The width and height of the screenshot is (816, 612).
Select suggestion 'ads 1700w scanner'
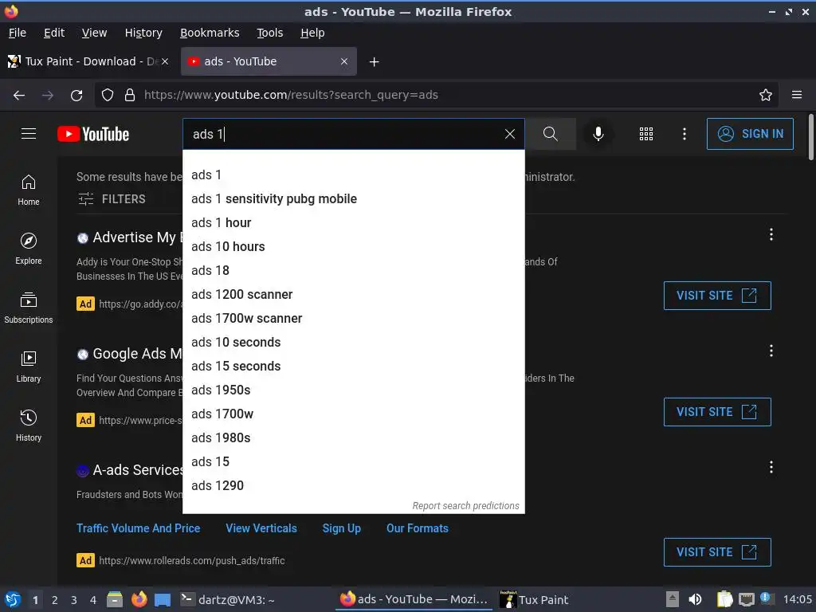353,319
